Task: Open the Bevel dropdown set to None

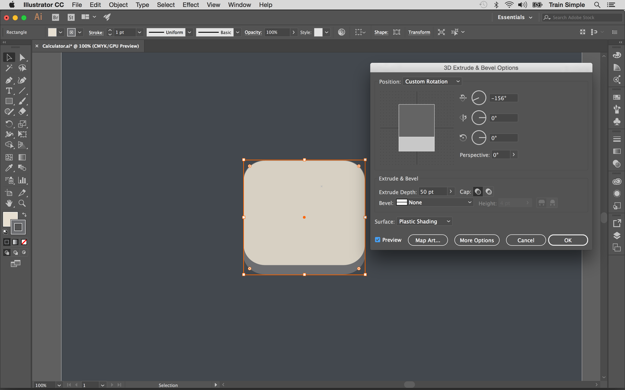Action: click(x=435, y=203)
